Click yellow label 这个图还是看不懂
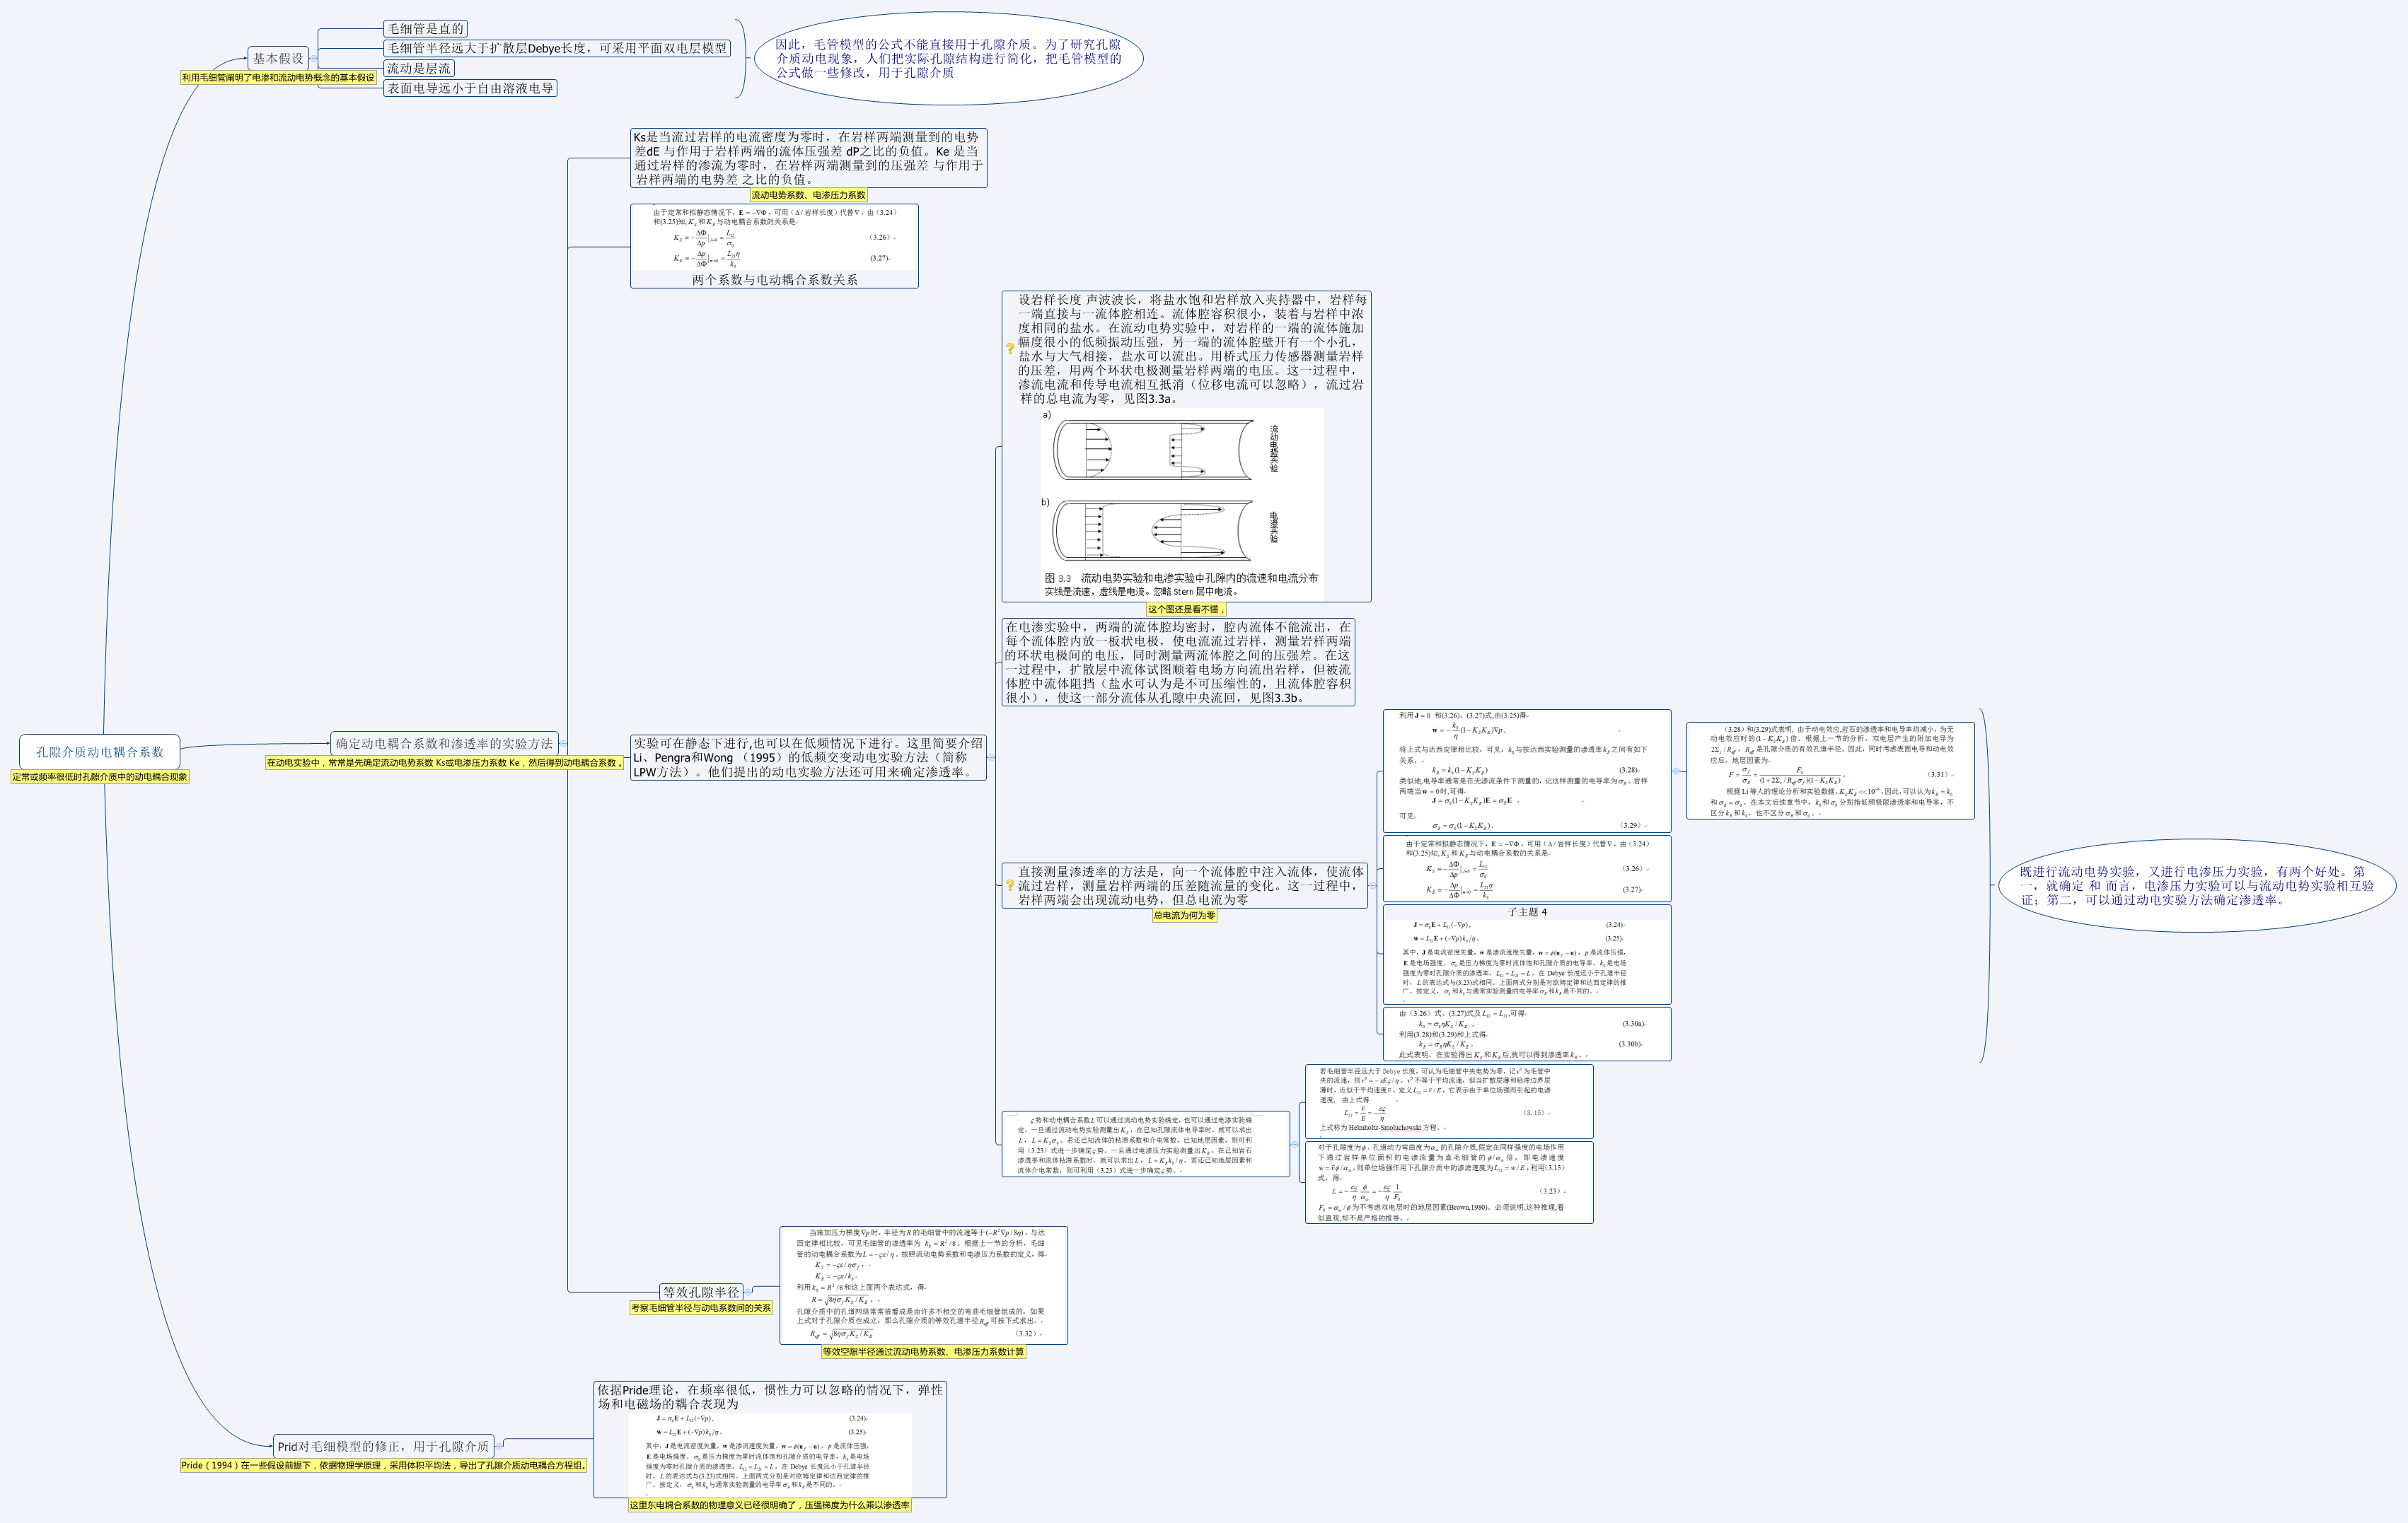 tap(1185, 609)
